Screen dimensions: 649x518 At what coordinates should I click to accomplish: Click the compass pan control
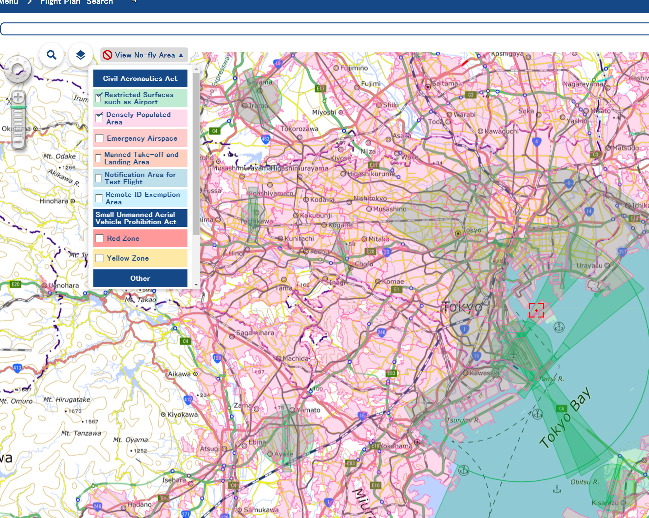[x=18, y=69]
